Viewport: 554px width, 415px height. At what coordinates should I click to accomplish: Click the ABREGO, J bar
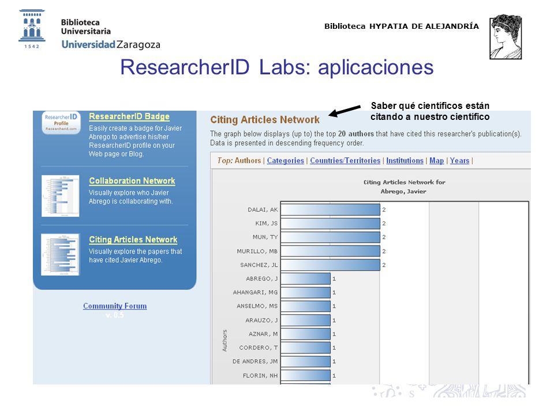tap(306, 279)
